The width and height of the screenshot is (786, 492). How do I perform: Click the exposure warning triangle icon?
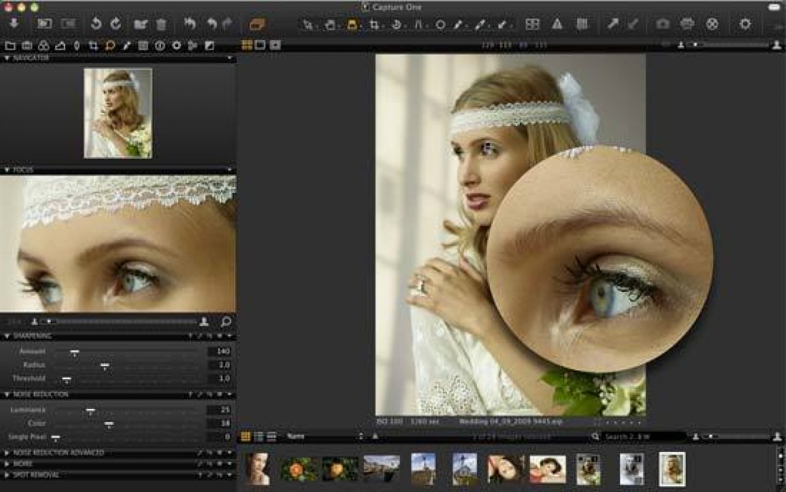pyautogui.click(x=557, y=25)
